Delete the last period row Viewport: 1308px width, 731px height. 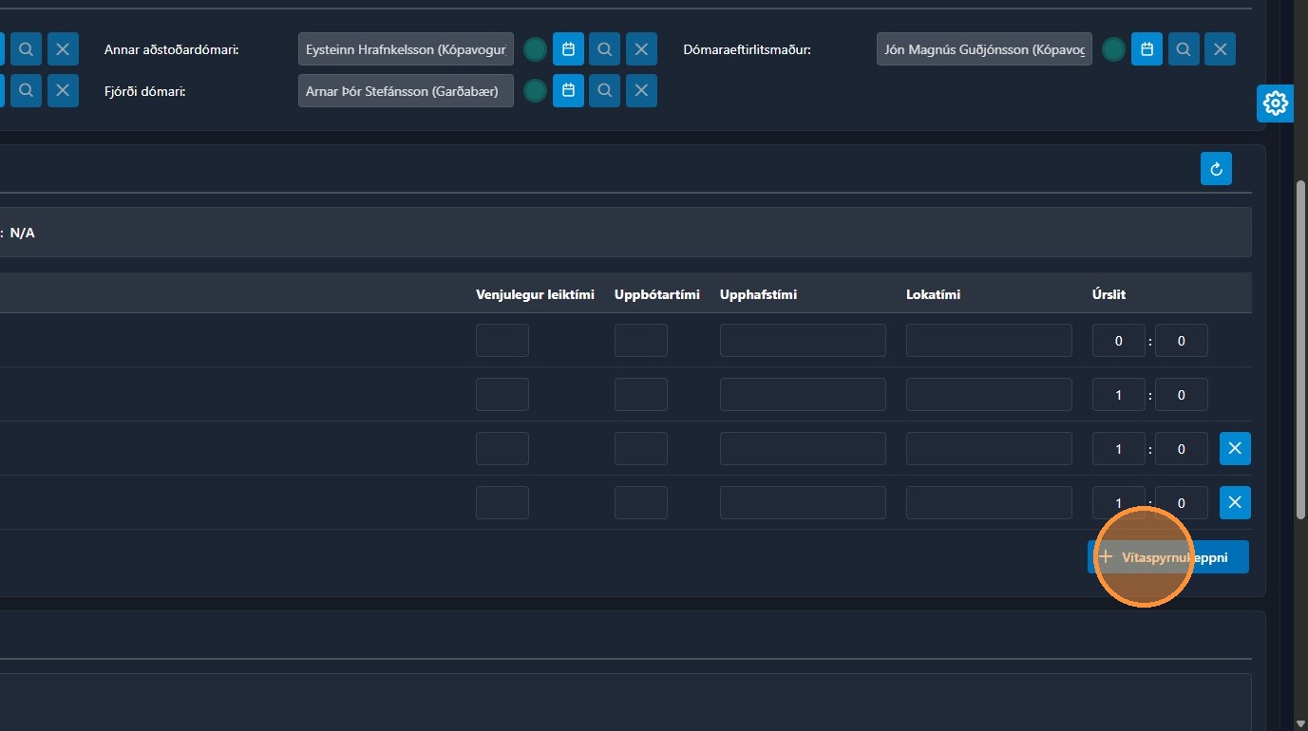(x=1235, y=502)
